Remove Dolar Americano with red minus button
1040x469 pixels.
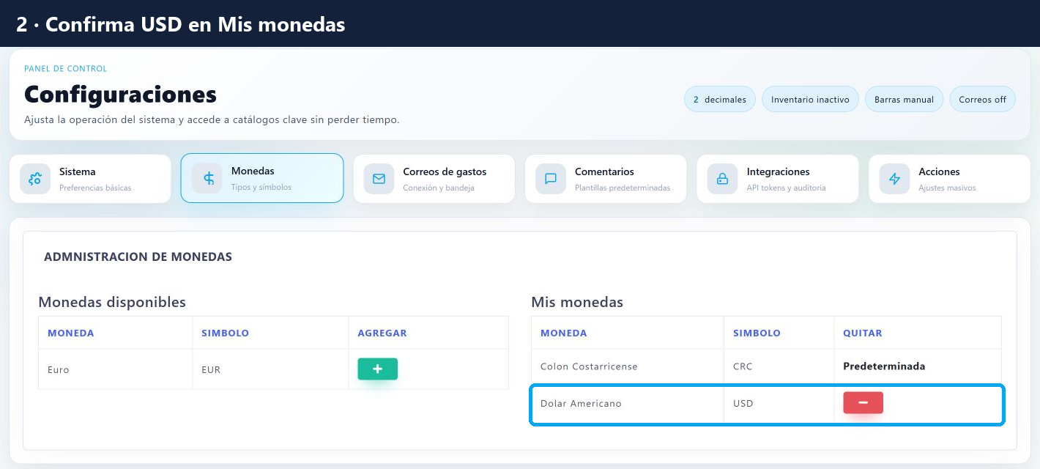[863, 402]
